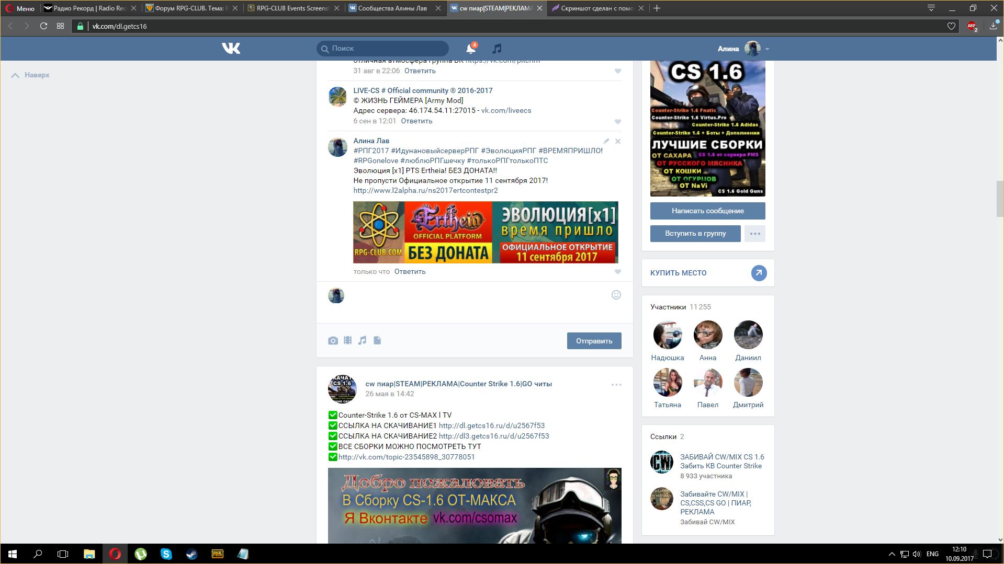
Task: Edit Алина Лав comment with pencil
Action: (606, 141)
